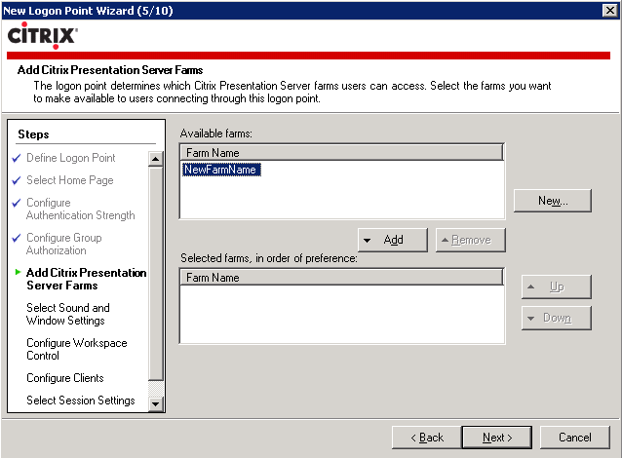Click Farm Name header in Available farms
The height and width of the screenshot is (458, 622).
[341, 153]
